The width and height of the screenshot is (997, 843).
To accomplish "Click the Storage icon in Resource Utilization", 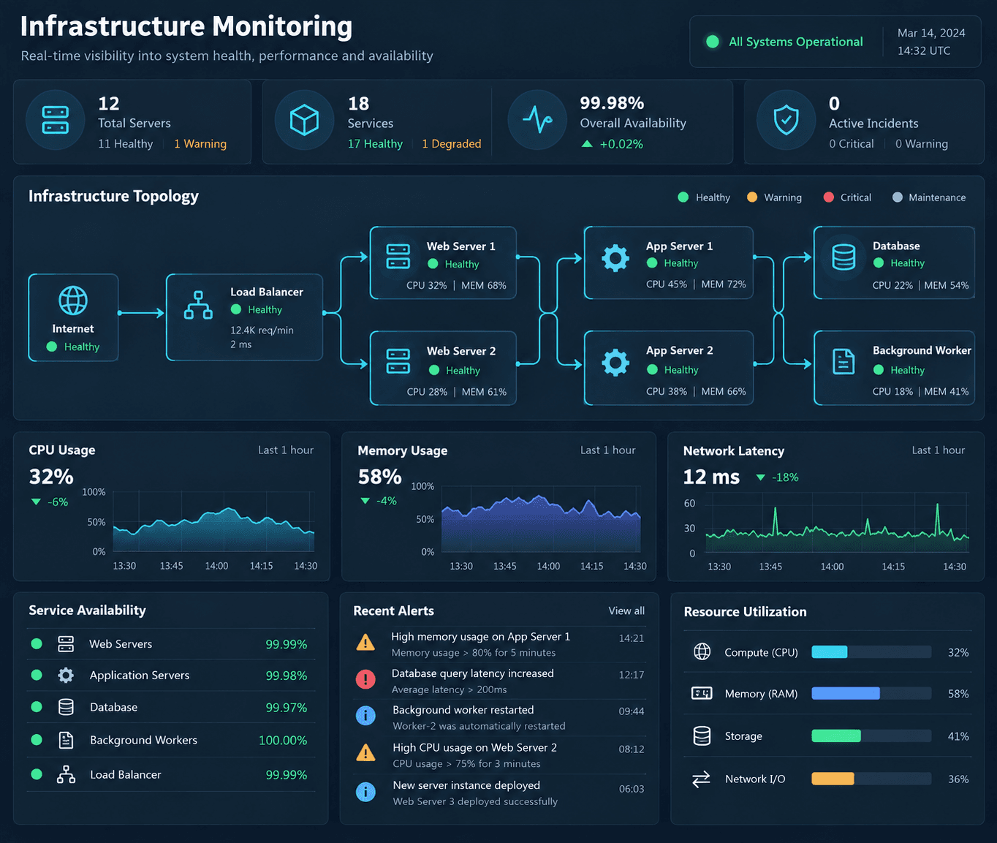I will point(702,736).
